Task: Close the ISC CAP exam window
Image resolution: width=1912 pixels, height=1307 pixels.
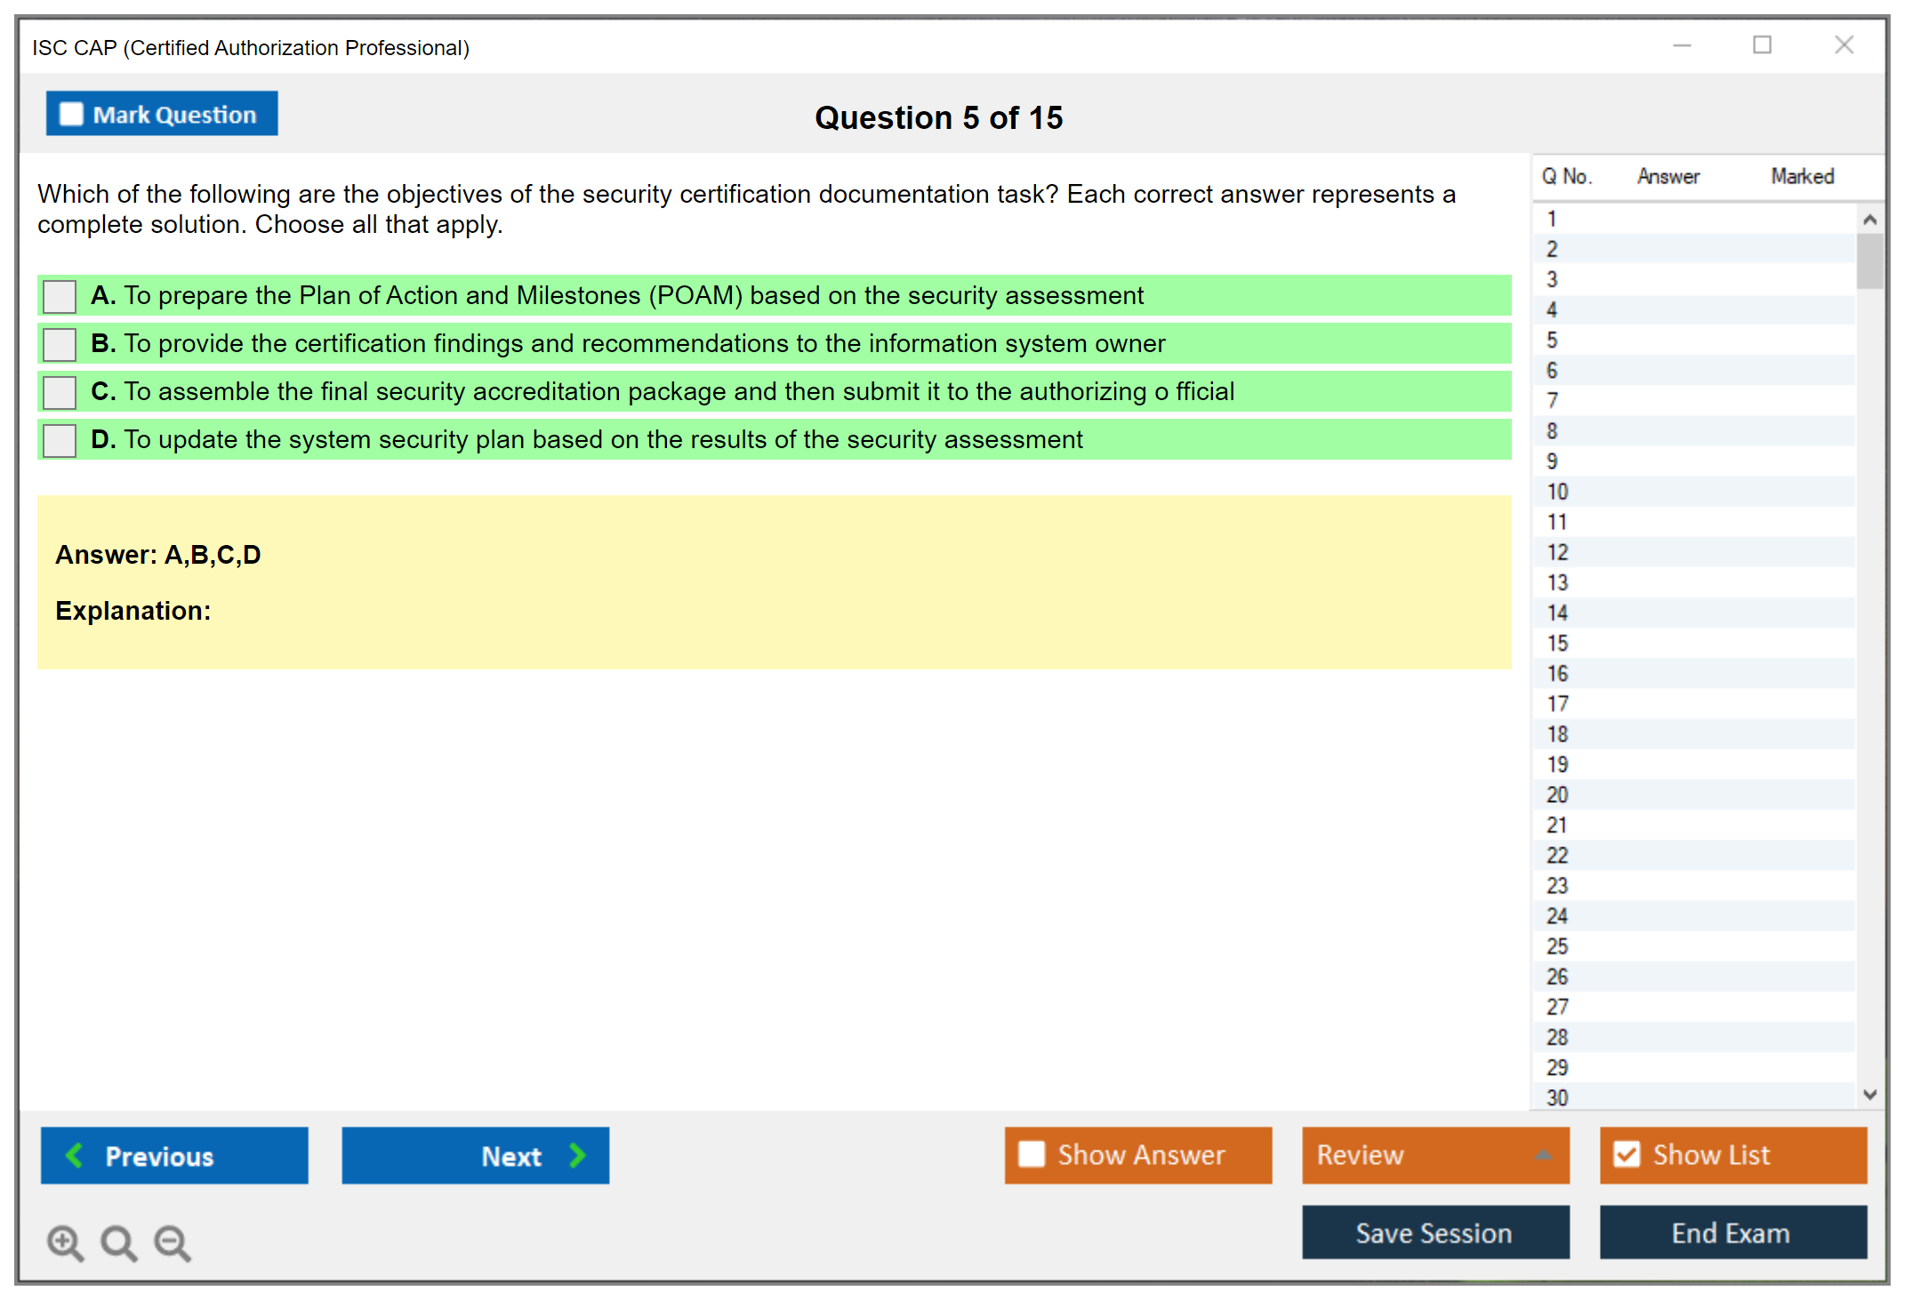Action: point(1844,45)
